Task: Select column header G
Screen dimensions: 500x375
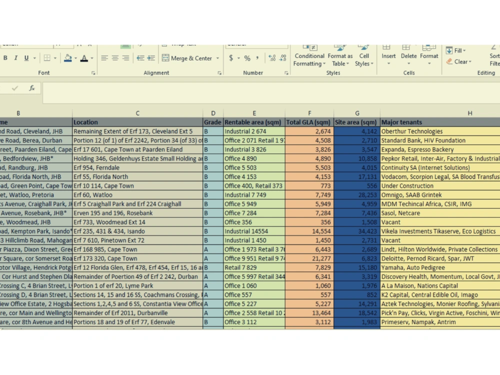Action: (356, 113)
